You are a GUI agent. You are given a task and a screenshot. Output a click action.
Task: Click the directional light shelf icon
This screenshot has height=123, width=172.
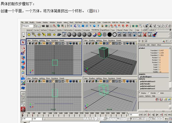pos(34,35)
